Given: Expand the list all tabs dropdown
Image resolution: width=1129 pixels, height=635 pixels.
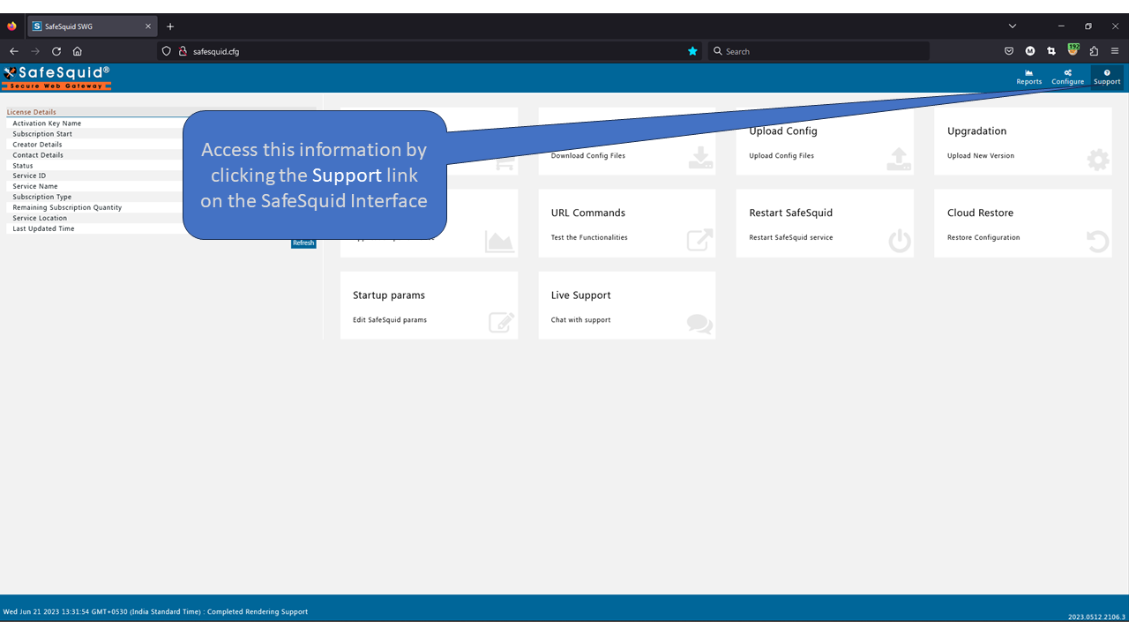Looking at the screenshot, I should (x=1013, y=26).
